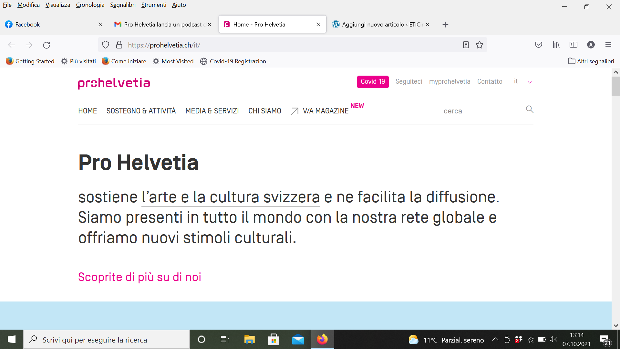Open Mail app from taskbar
This screenshot has width=620, height=349.
(x=298, y=339)
